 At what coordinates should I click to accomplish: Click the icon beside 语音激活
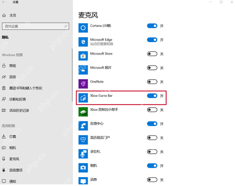(4, 170)
